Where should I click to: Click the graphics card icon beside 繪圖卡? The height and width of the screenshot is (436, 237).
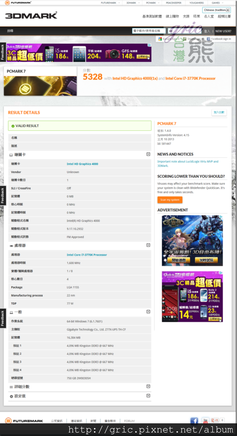tap(11, 155)
